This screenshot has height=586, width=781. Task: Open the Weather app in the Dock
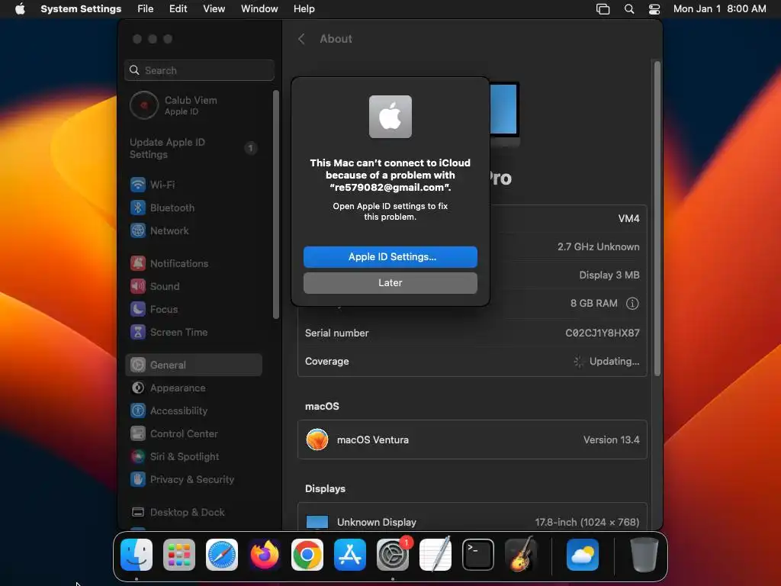[x=583, y=555]
